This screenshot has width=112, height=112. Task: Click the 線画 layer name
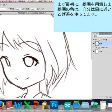click(100, 44)
